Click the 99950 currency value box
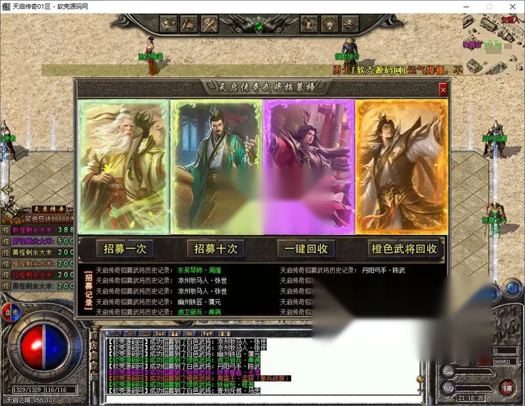The width and height of the screenshot is (525, 406). 505,362
